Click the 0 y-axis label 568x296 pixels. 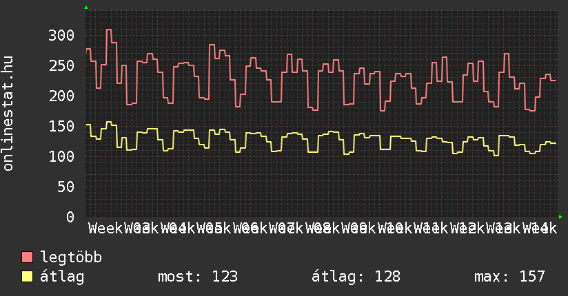(x=70, y=217)
